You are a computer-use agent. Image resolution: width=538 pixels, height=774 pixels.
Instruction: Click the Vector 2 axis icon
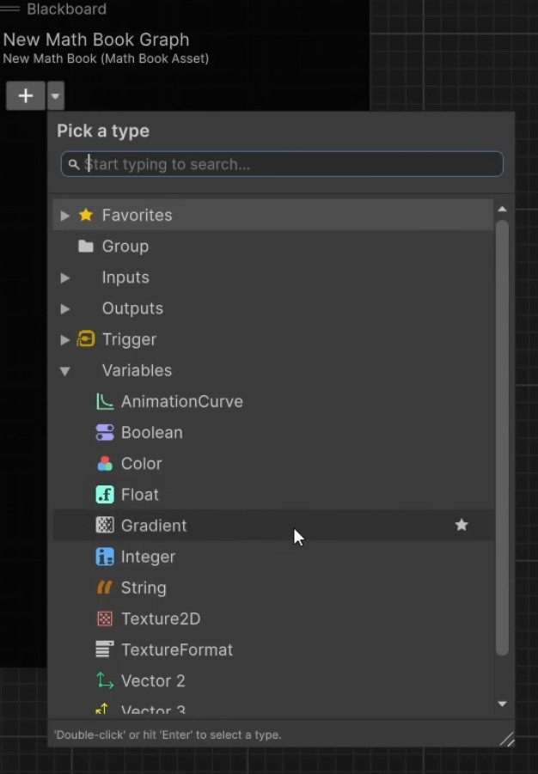point(103,680)
